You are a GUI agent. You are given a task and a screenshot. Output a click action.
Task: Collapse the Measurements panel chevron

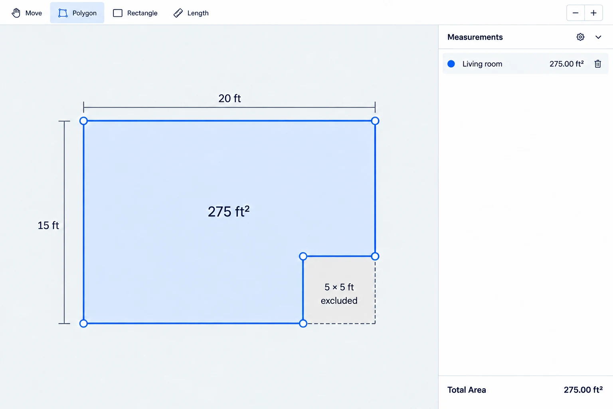coord(598,37)
